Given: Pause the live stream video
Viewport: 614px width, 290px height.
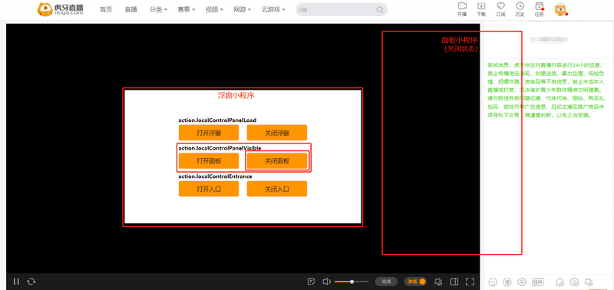Looking at the screenshot, I should [x=16, y=282].
